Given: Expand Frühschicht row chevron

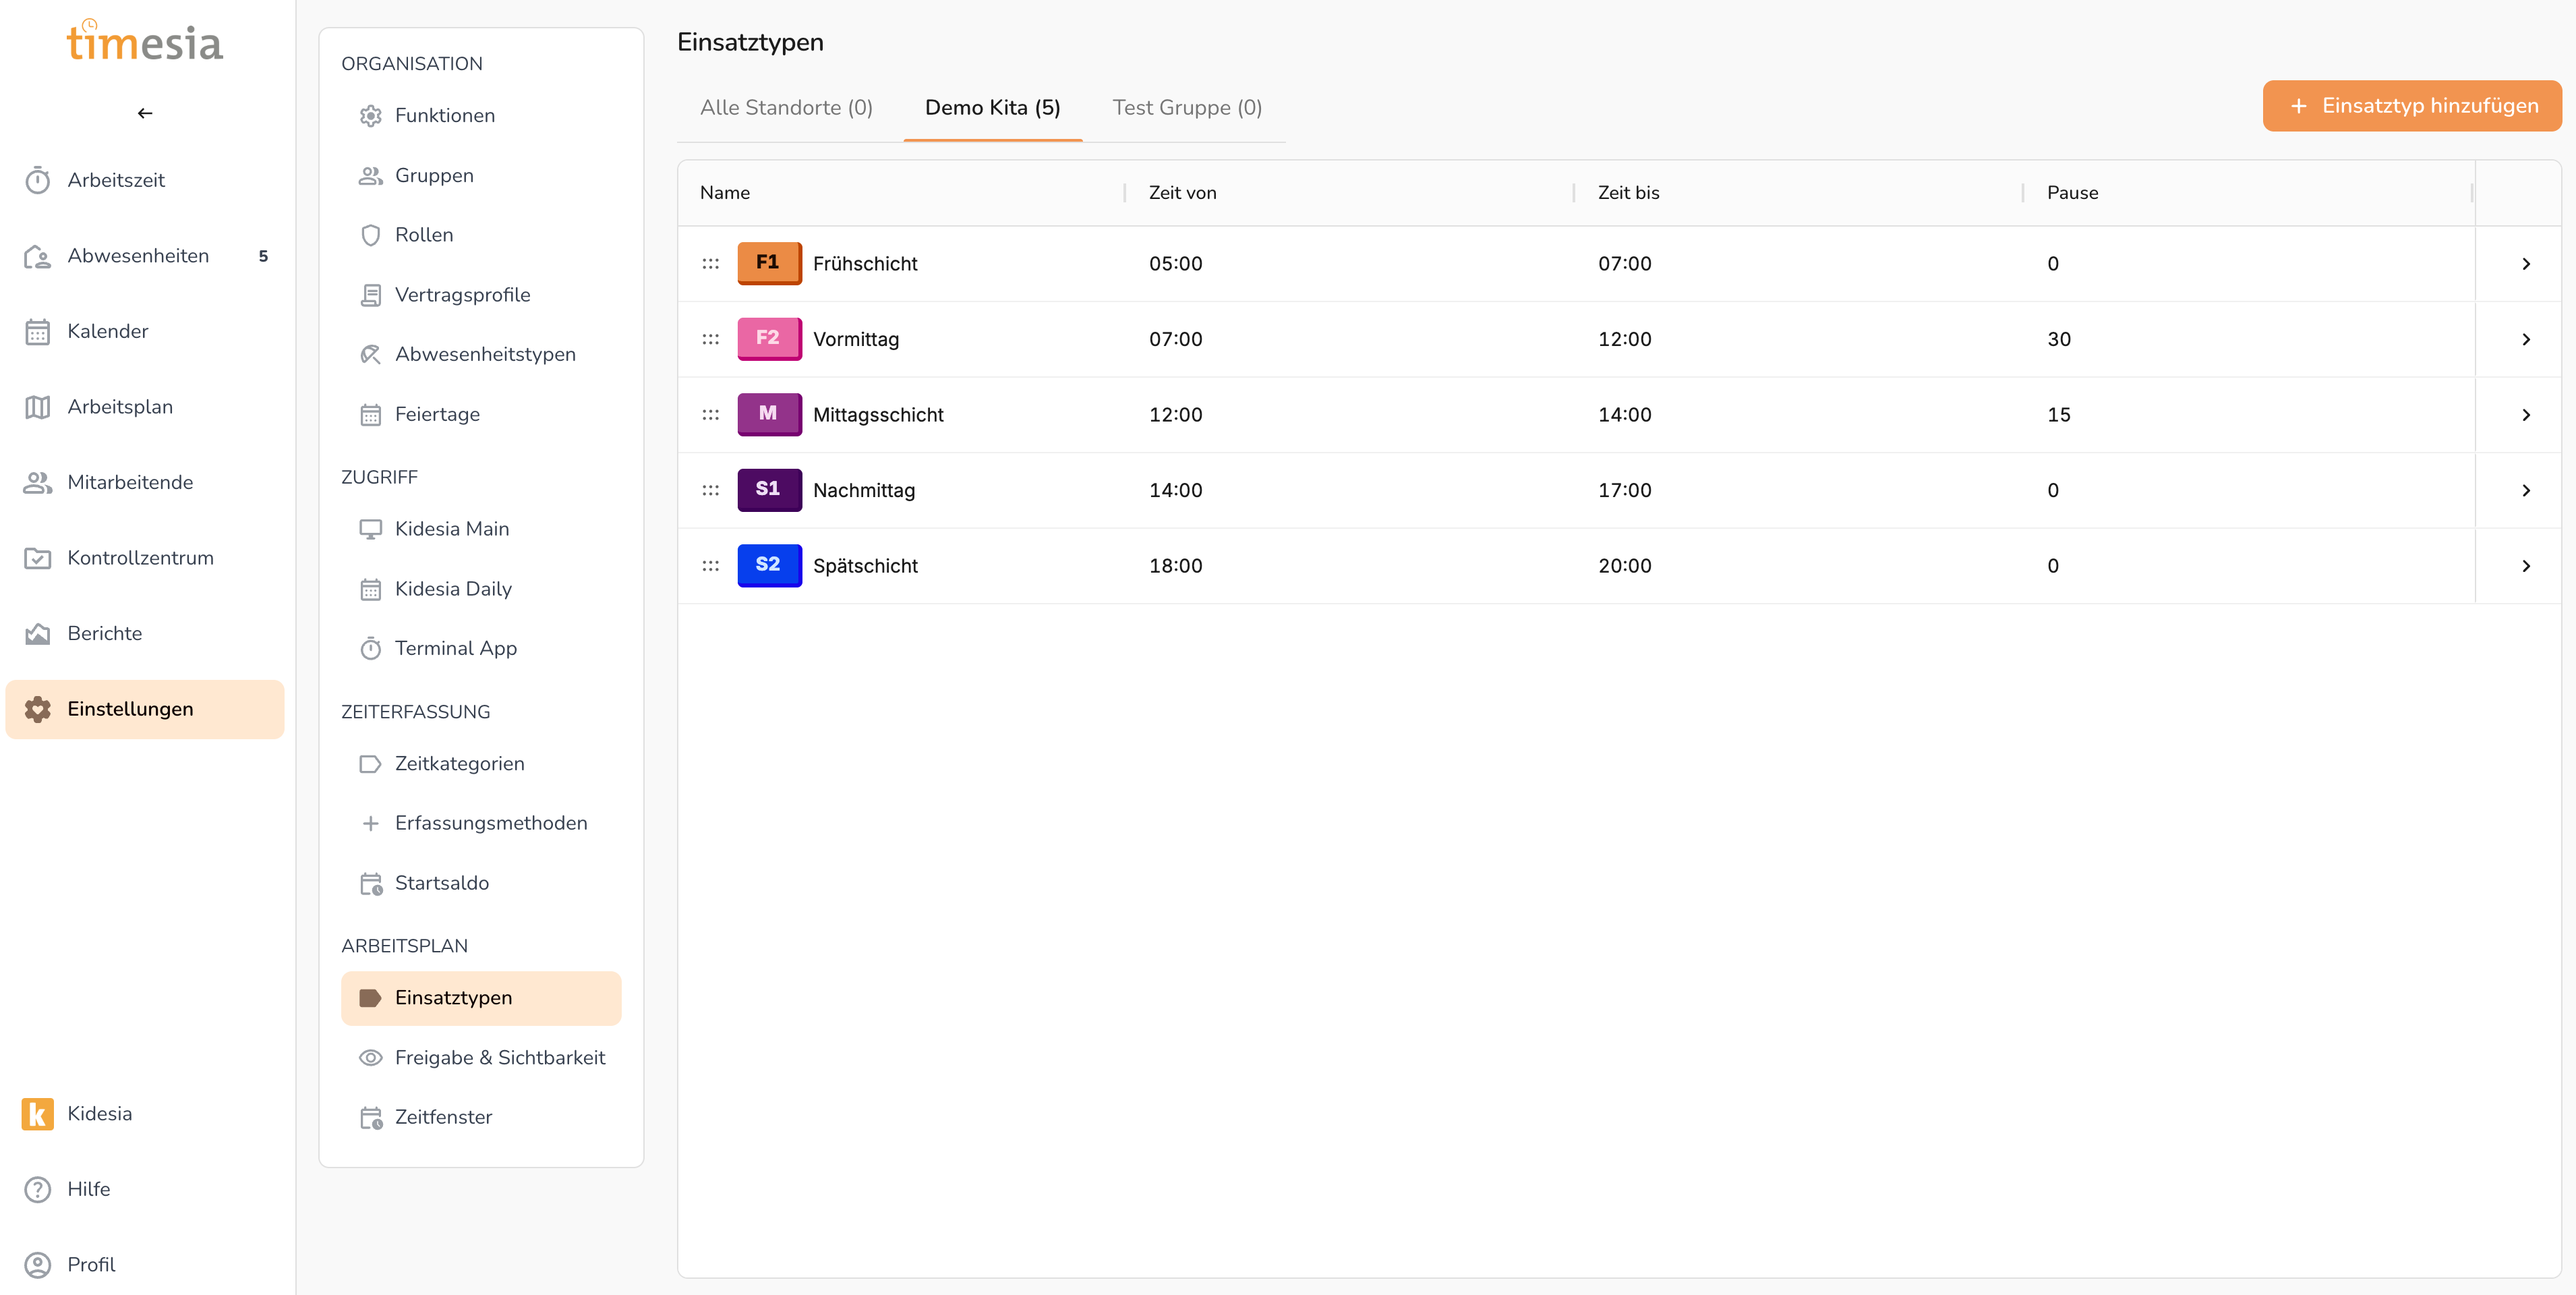Looking at the screenshot, I should click(2526, 264).
